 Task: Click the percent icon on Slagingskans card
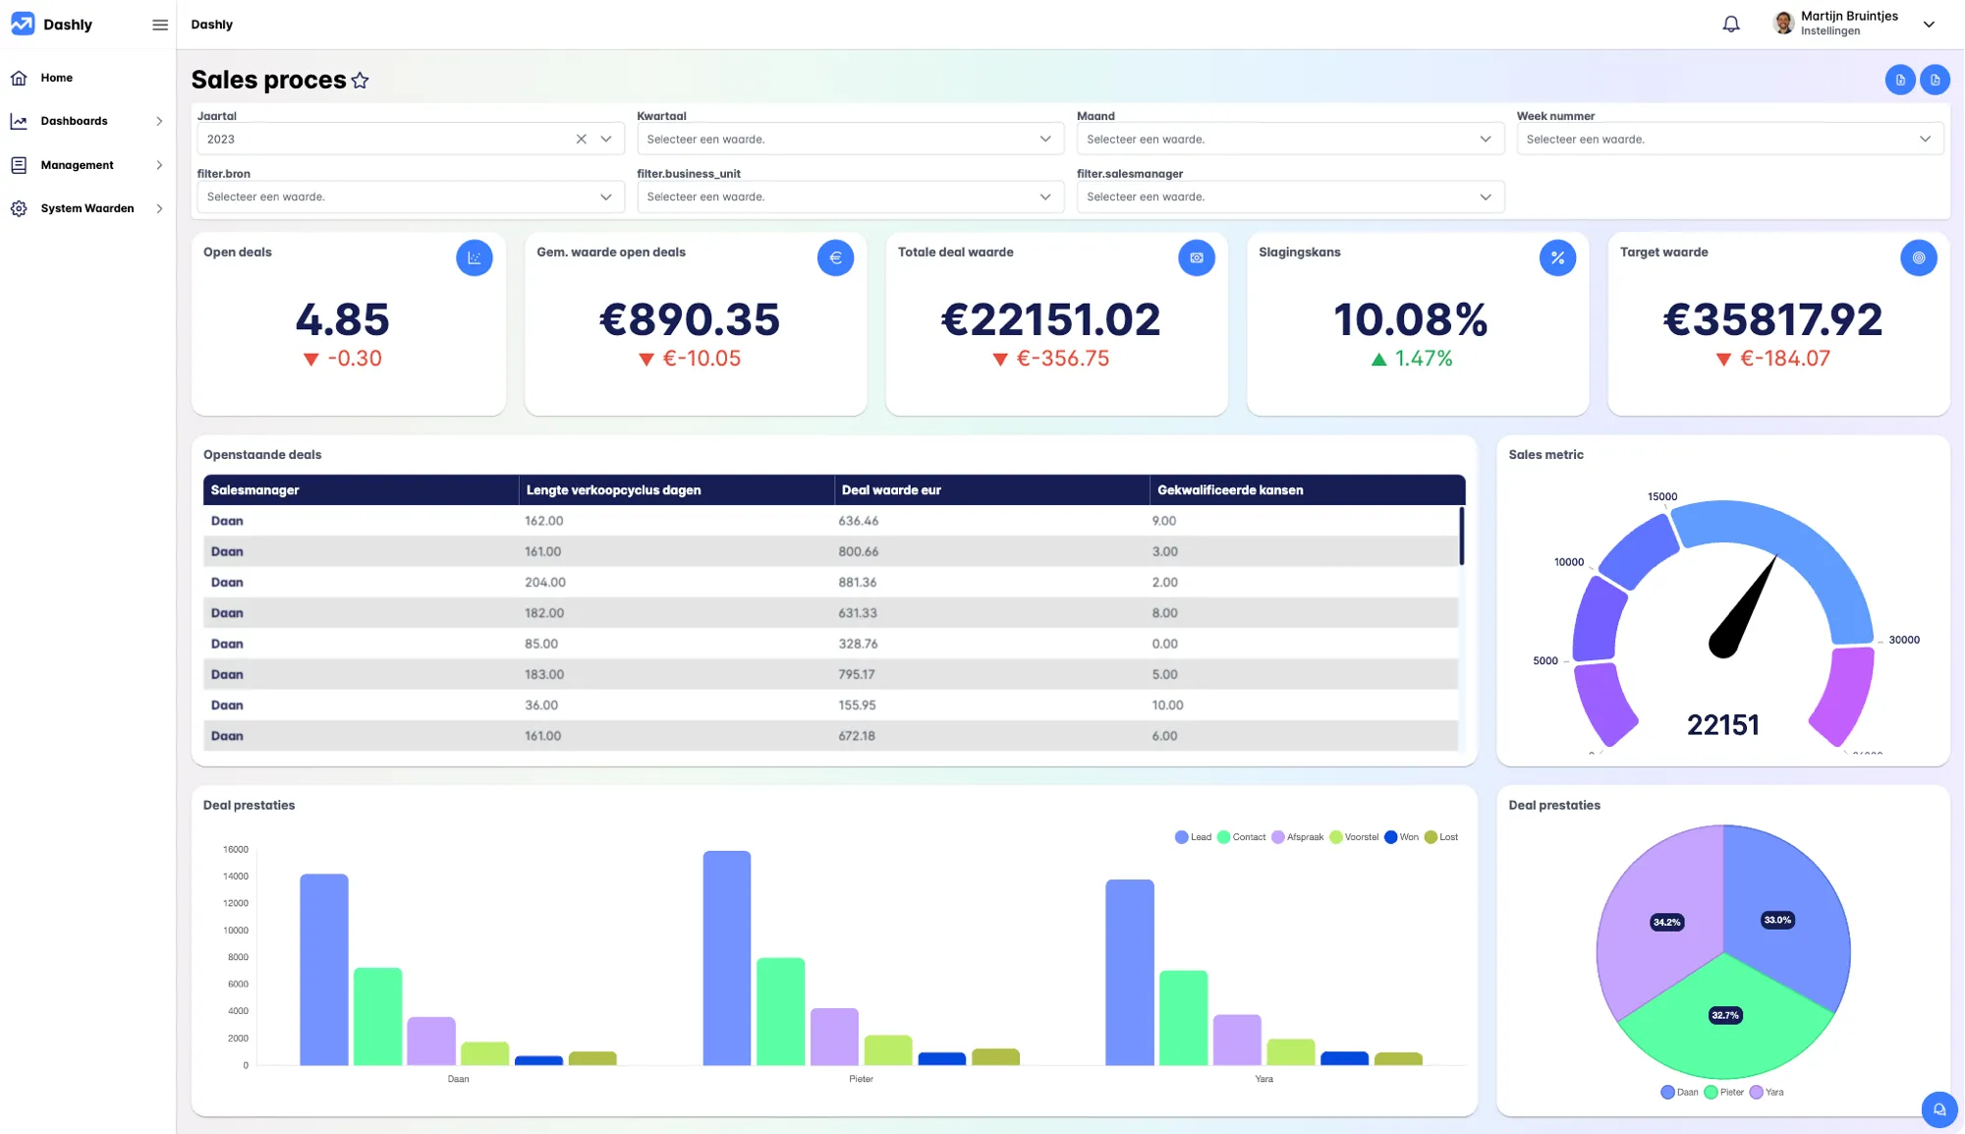click(x=1557, y=257)
